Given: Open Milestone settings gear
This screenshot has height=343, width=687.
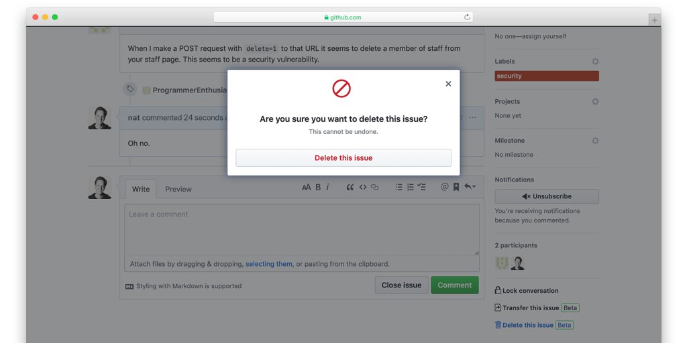Looking at the screenshot, I should 594,141.
